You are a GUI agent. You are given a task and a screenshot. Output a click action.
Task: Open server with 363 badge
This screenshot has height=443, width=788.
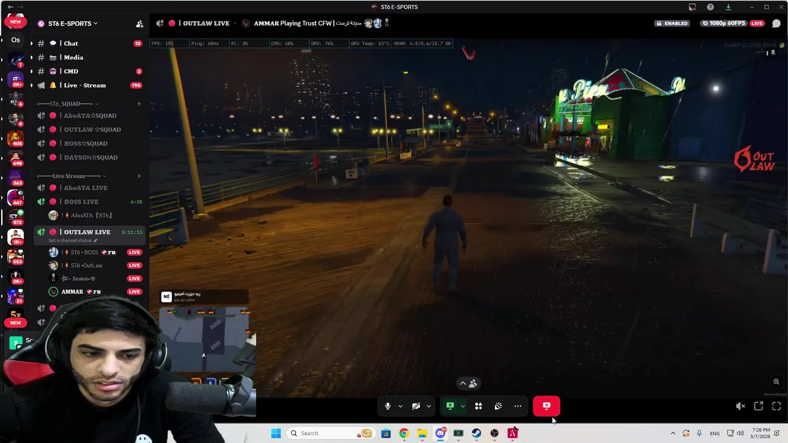15,177
